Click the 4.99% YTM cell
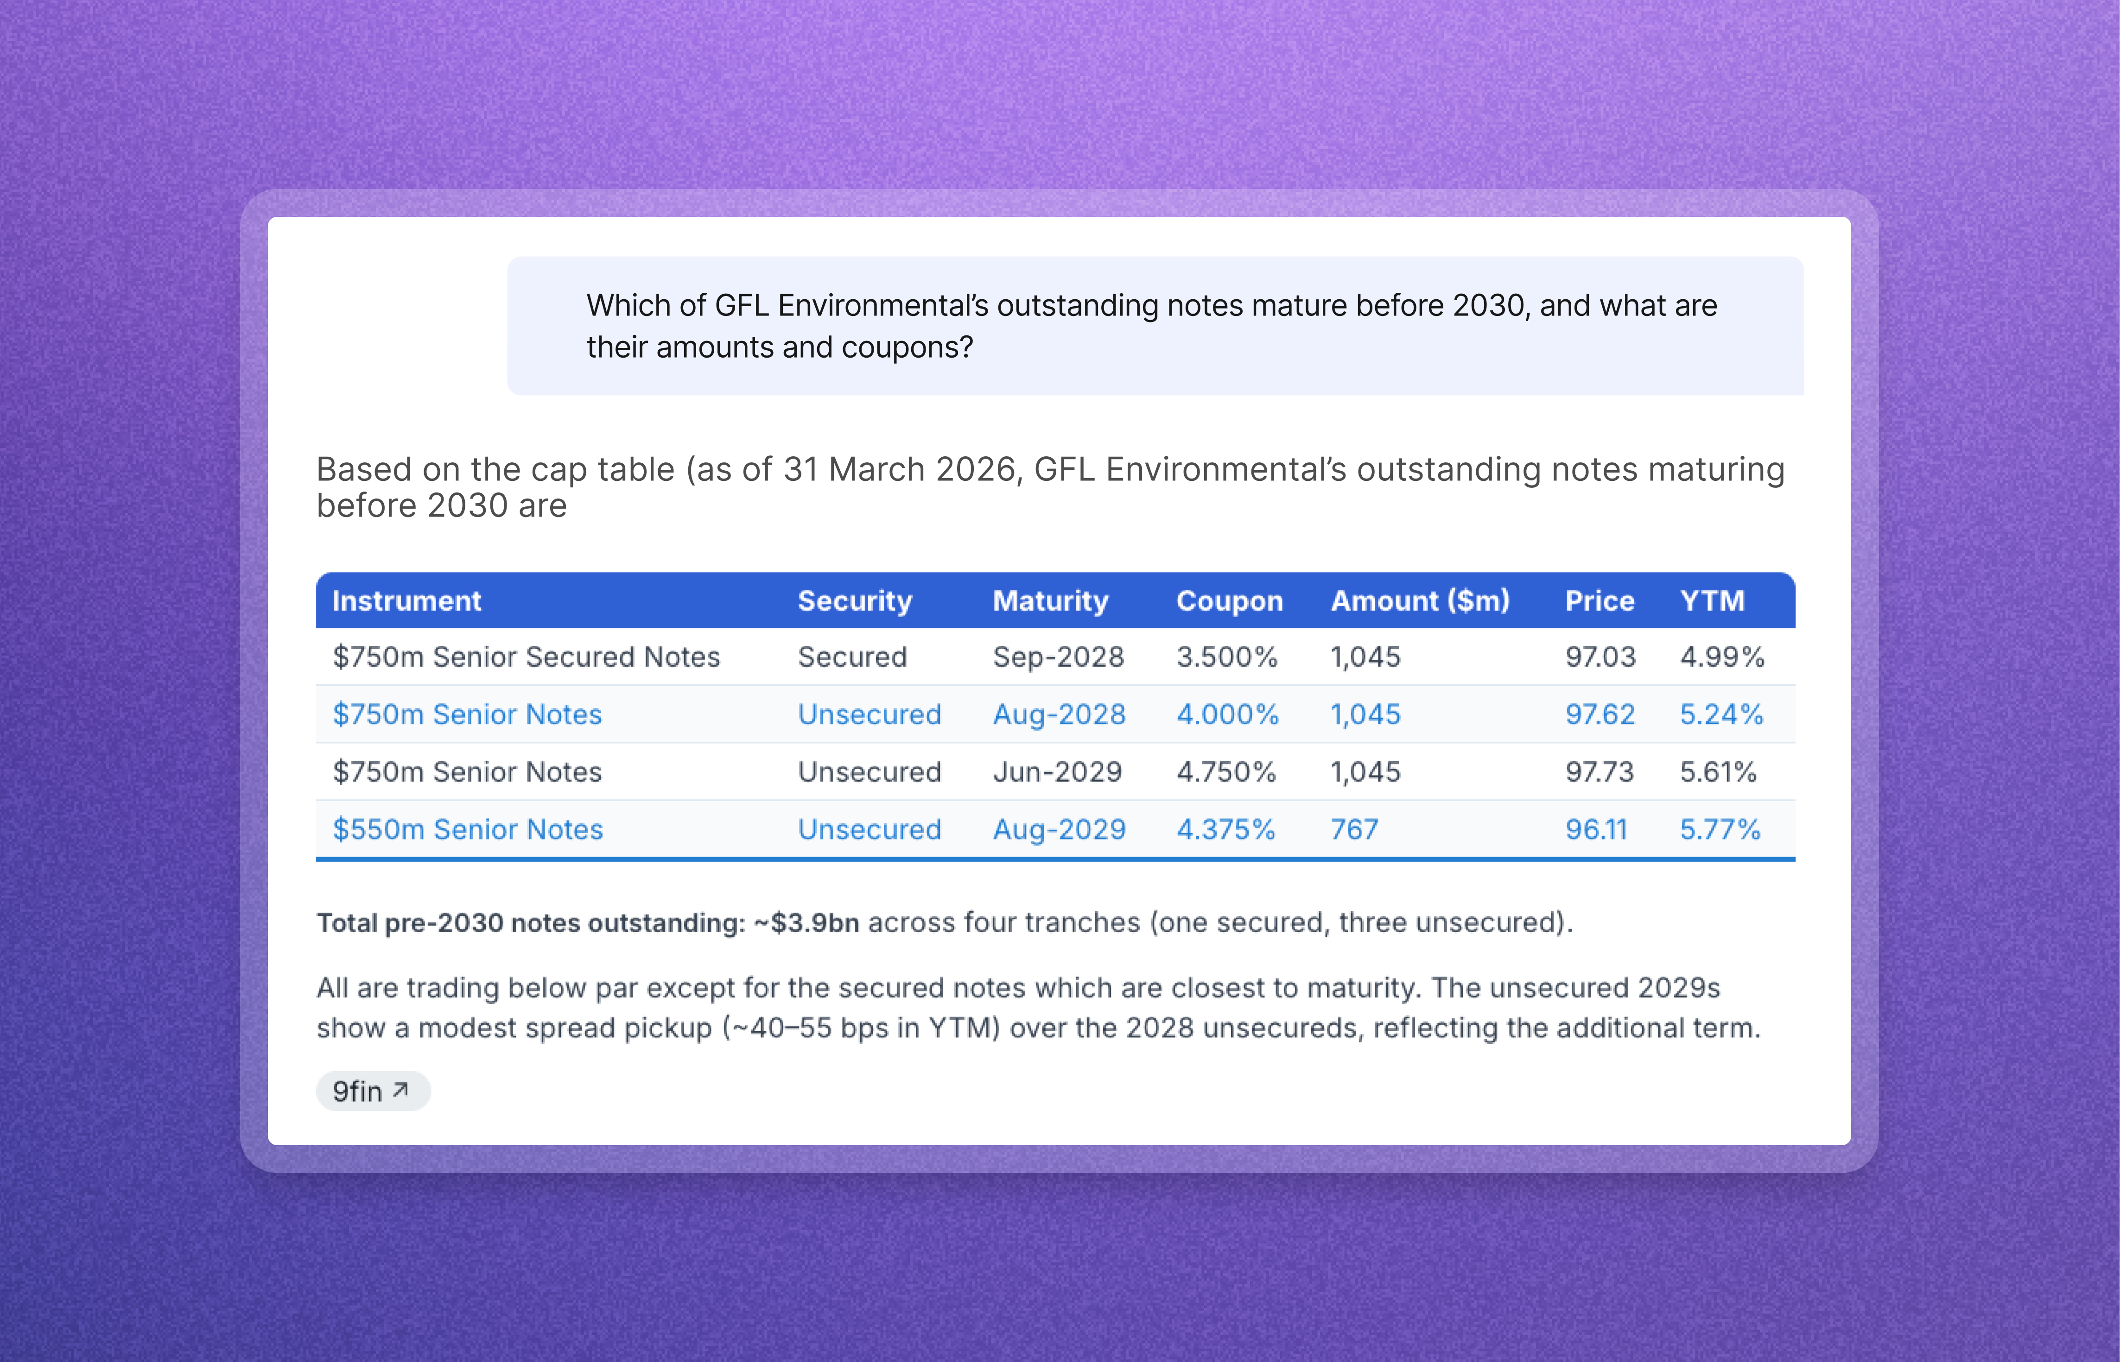2120x1362 pixels. (1722, 656)
